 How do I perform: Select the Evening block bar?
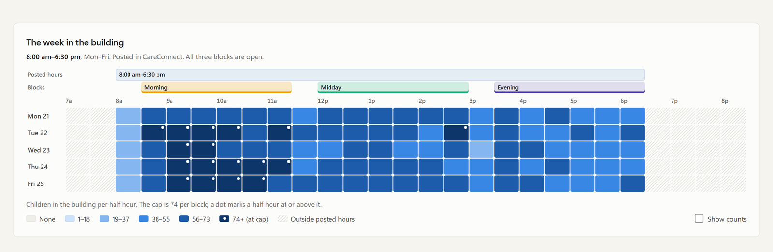(x=570, y=87)
